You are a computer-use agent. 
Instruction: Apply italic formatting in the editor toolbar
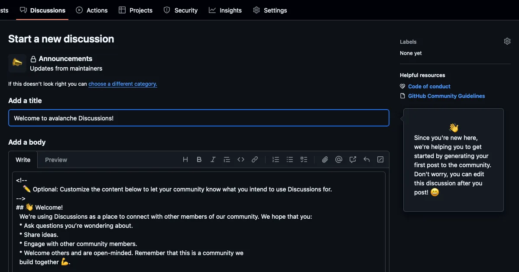coord(213,160)
